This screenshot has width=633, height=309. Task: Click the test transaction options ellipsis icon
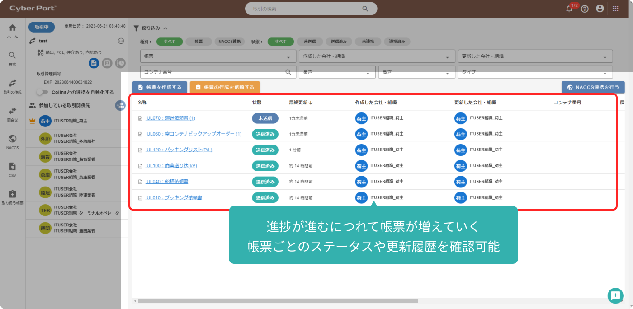tap(121, 41)
